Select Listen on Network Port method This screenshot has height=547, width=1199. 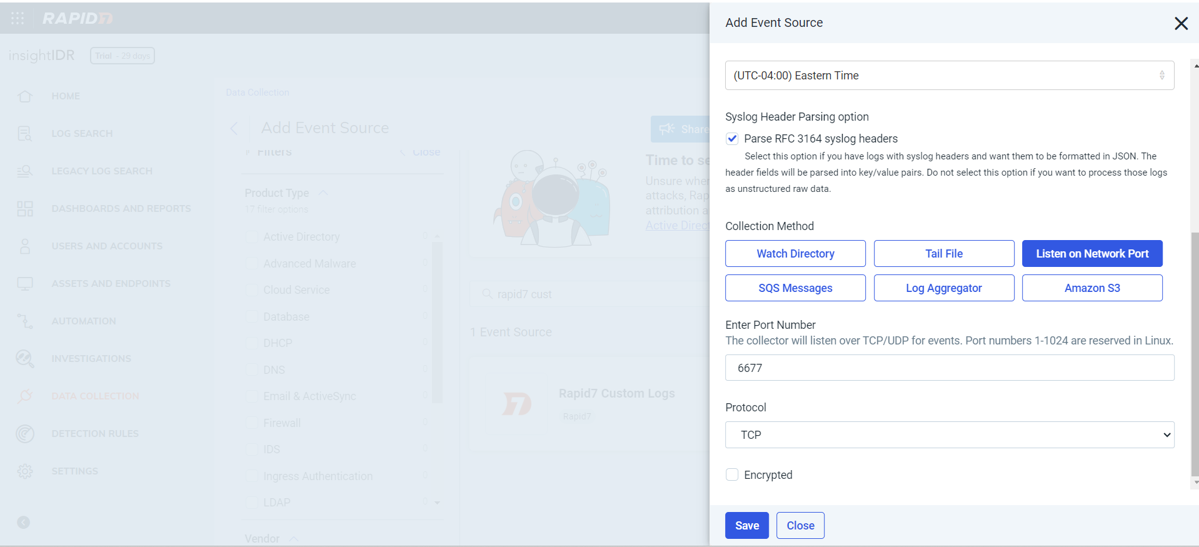[x=1092, y=254]
